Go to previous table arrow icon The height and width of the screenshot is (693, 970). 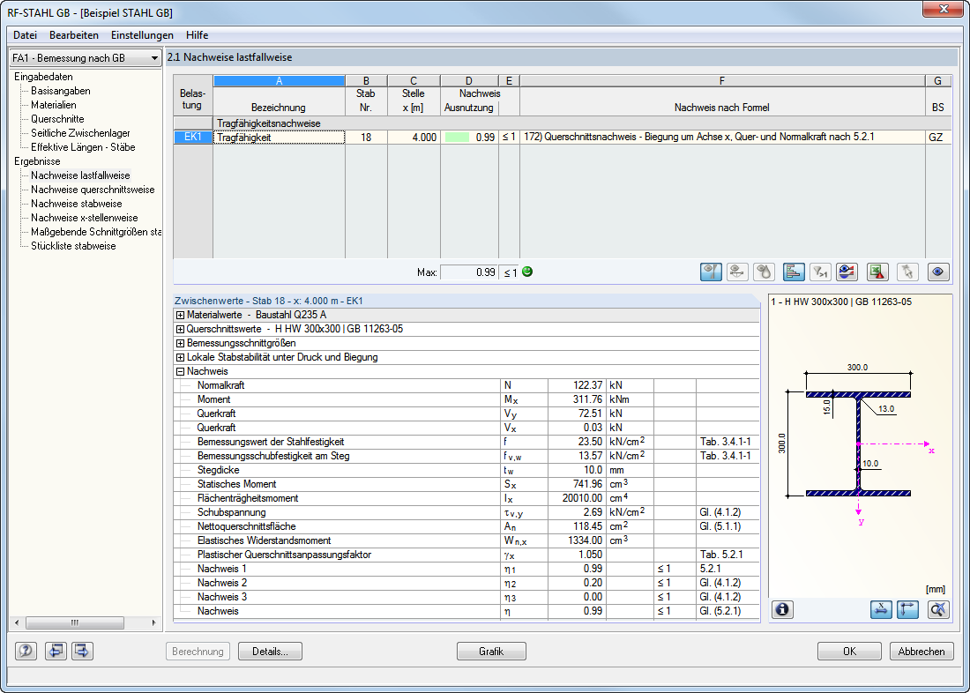pyautogui.click(x=56, y=651)
